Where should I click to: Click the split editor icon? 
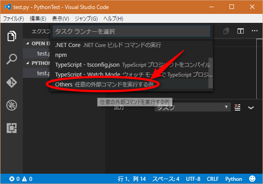(x=241, y=31)
